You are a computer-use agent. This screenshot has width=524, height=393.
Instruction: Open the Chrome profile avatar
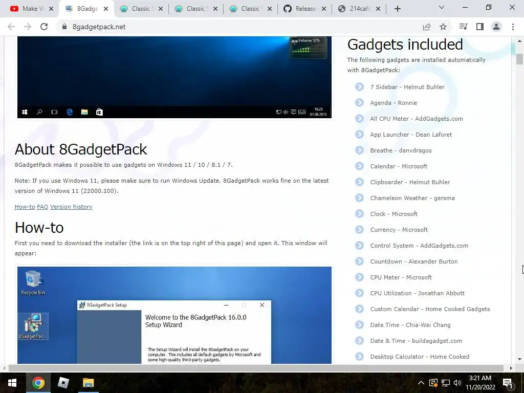496,27
